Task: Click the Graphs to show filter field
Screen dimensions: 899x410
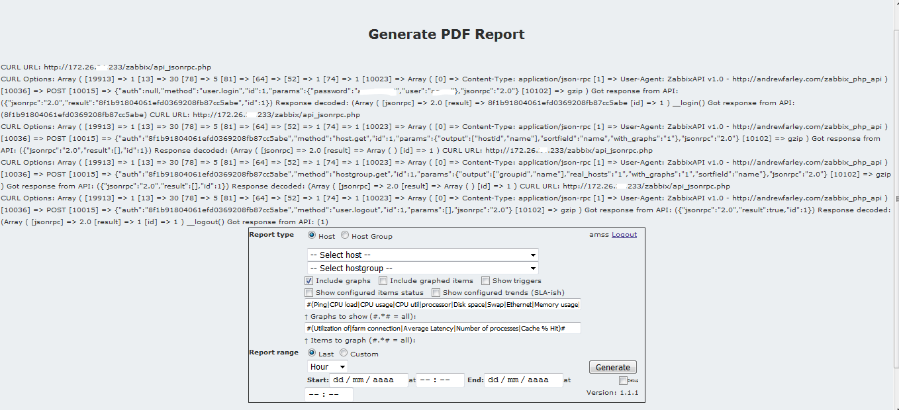Action: coord(443,304)
